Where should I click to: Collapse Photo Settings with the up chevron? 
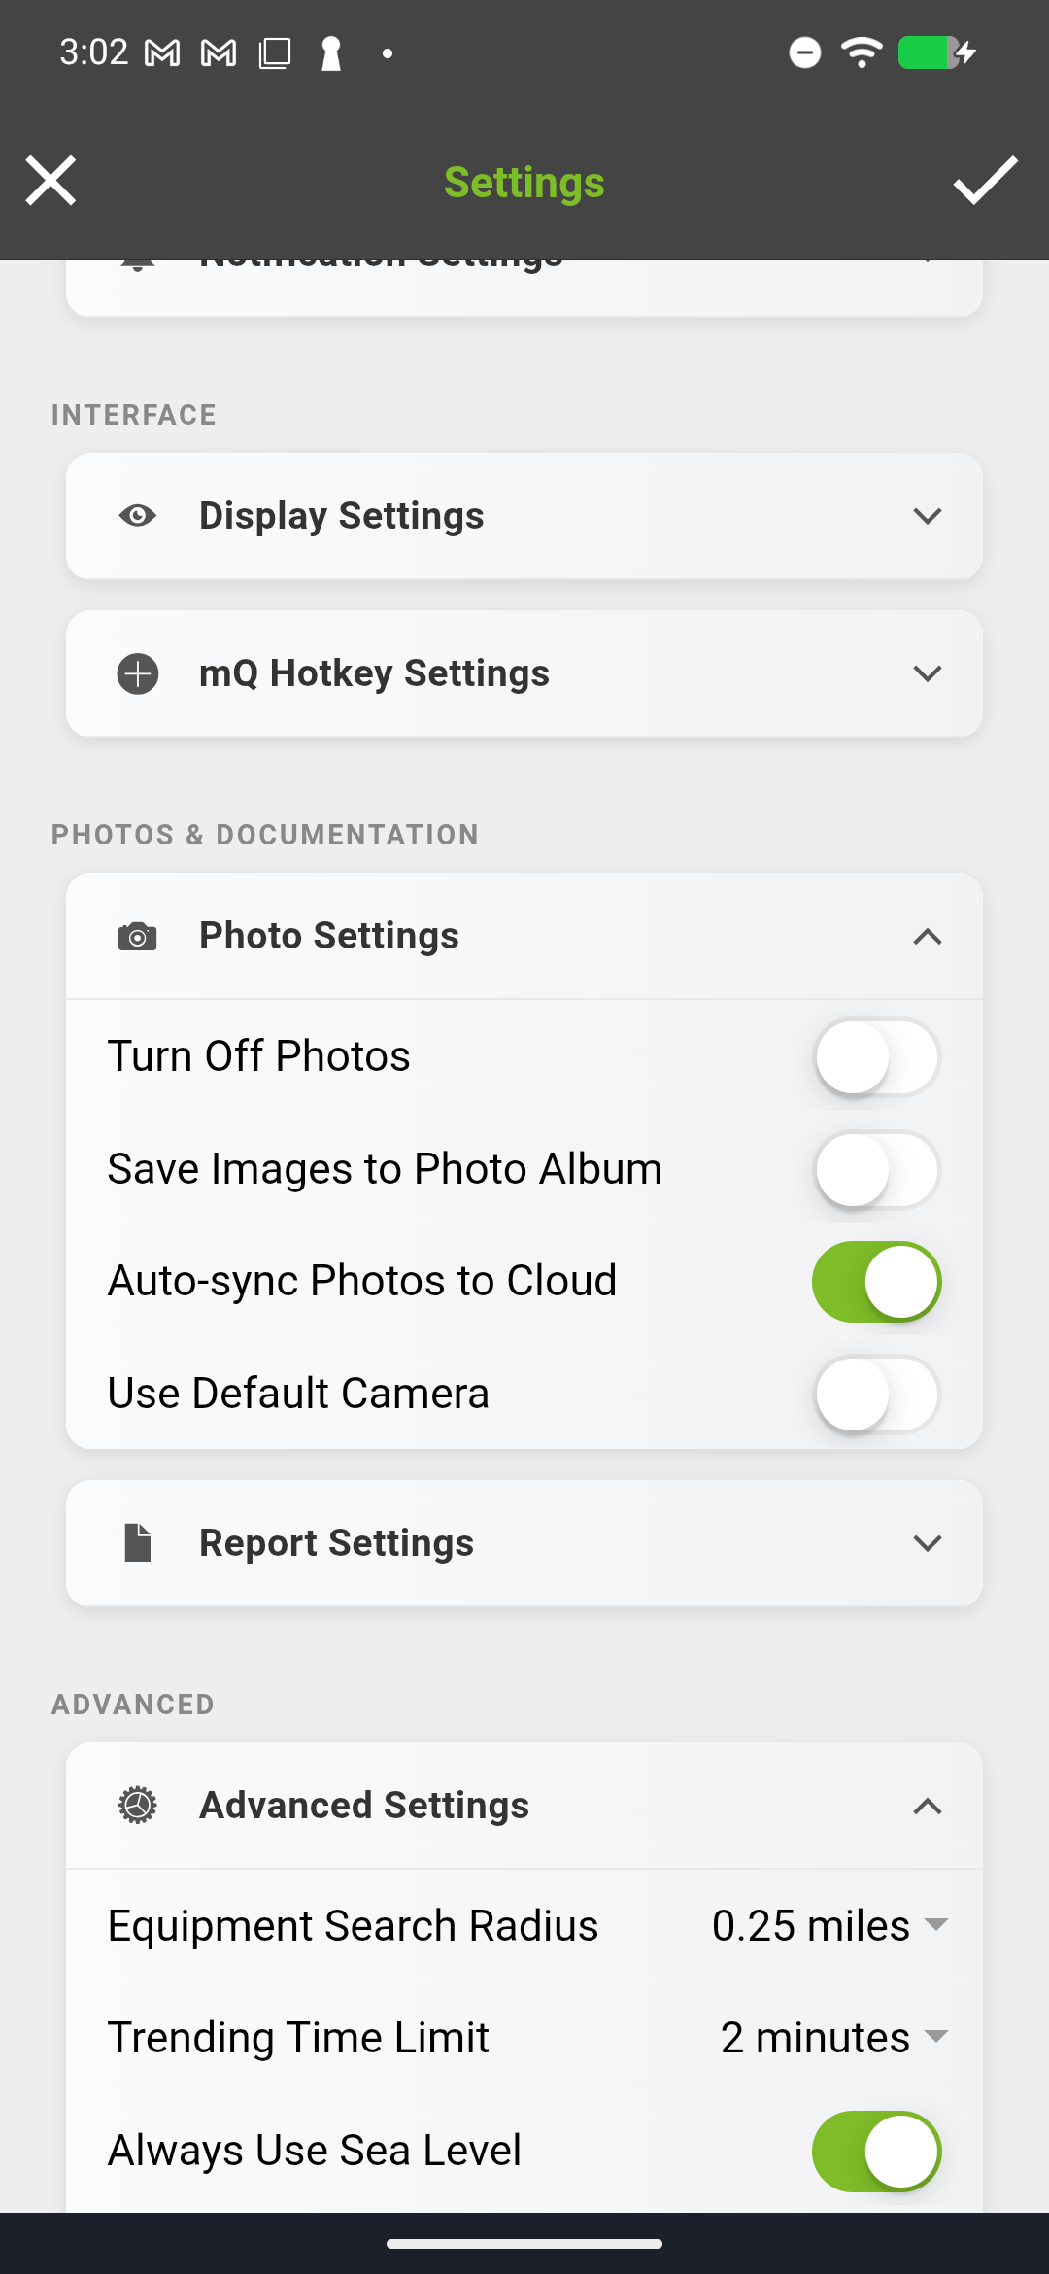[x=928, y=937]
